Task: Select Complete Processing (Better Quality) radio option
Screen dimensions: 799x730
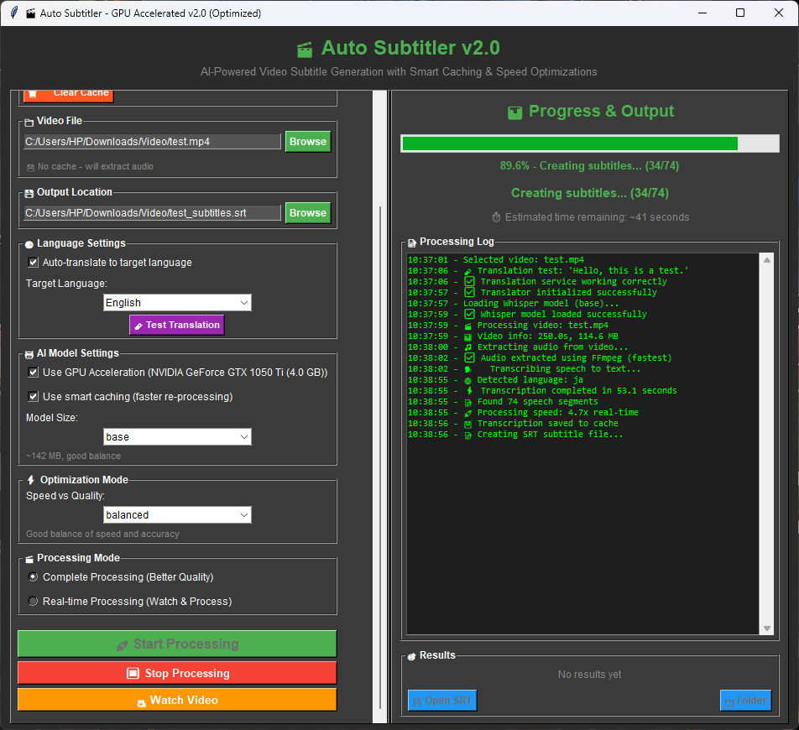Action: point(33,577)
